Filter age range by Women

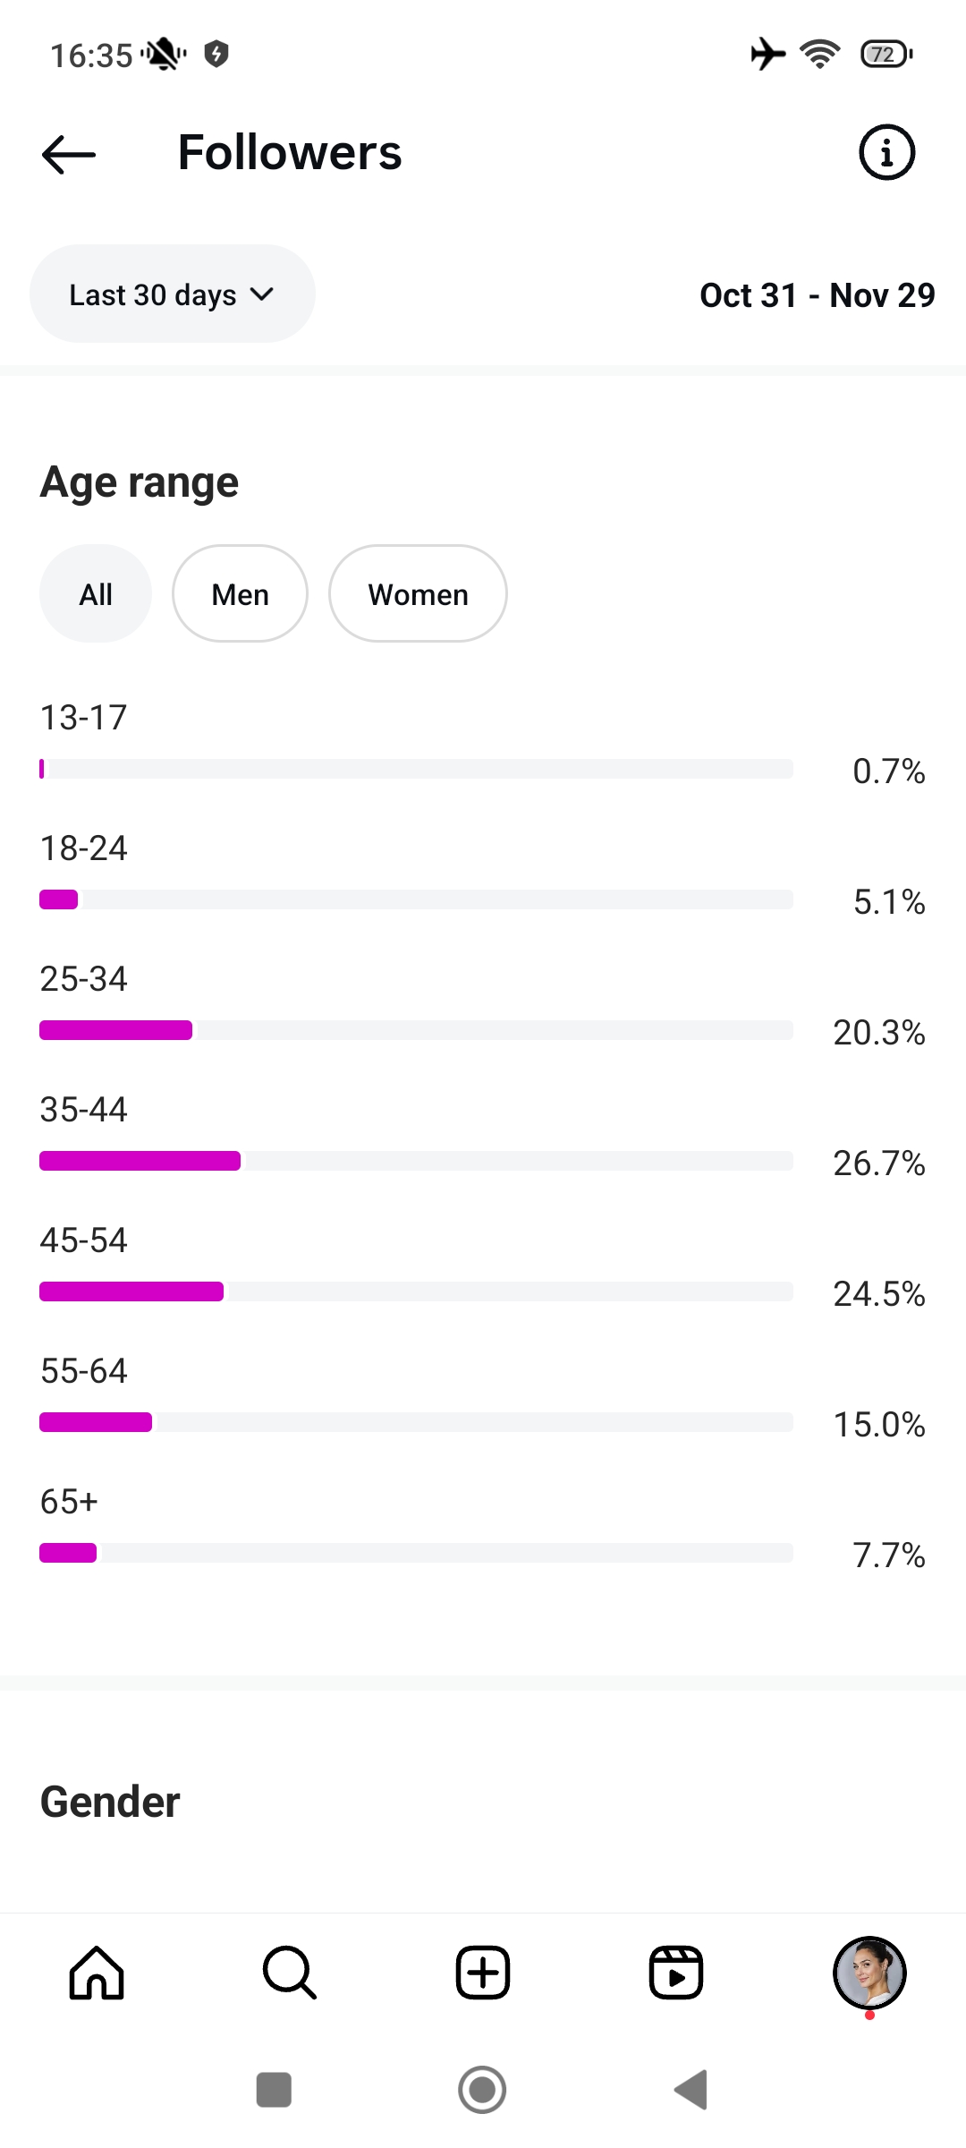click(418, 594)
